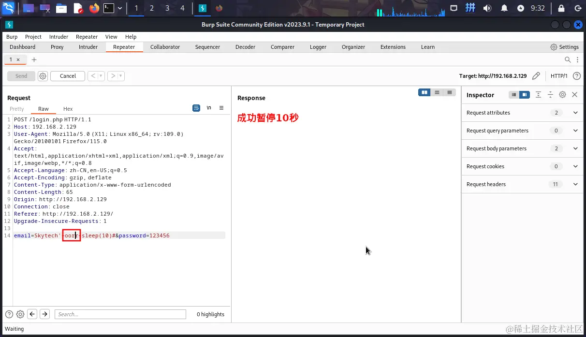Switch to the Extensions tab
This screenshot has height=337, width=586.
tap(393, 47)
